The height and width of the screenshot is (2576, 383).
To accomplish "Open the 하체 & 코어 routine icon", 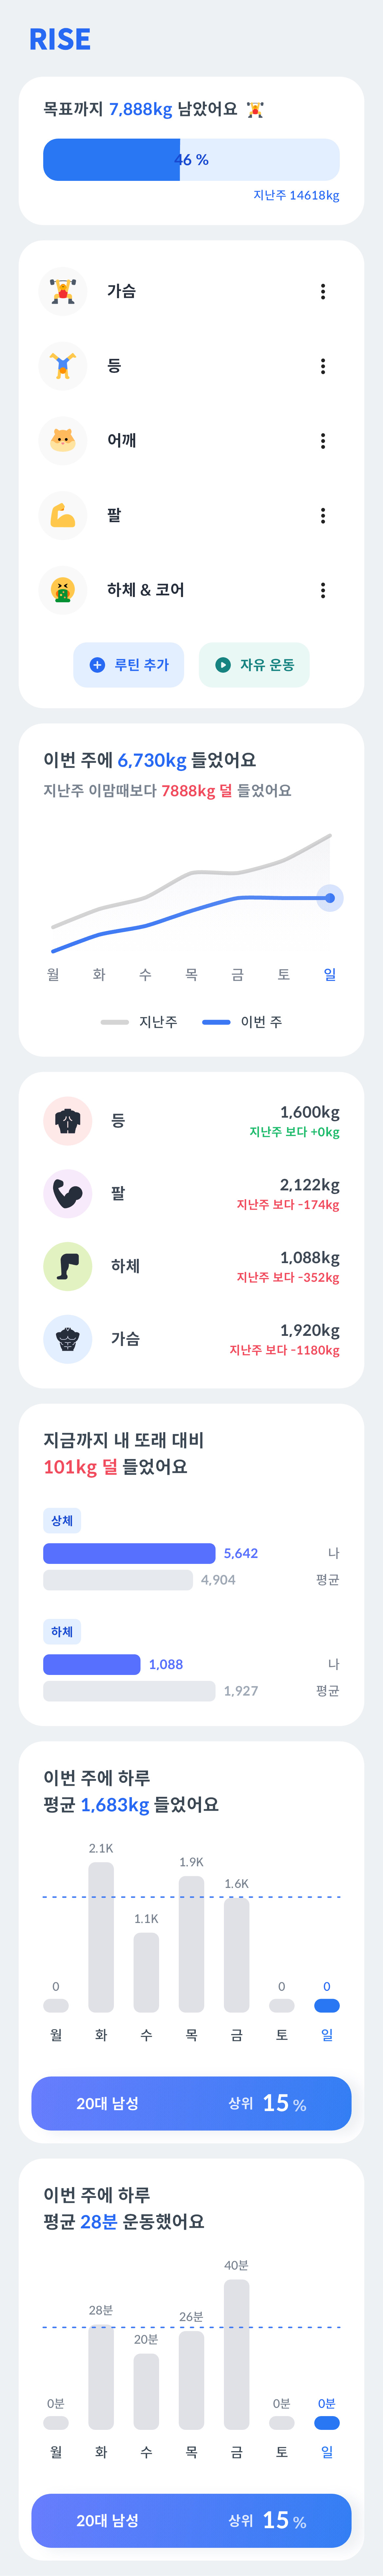I will pos(63,590).
